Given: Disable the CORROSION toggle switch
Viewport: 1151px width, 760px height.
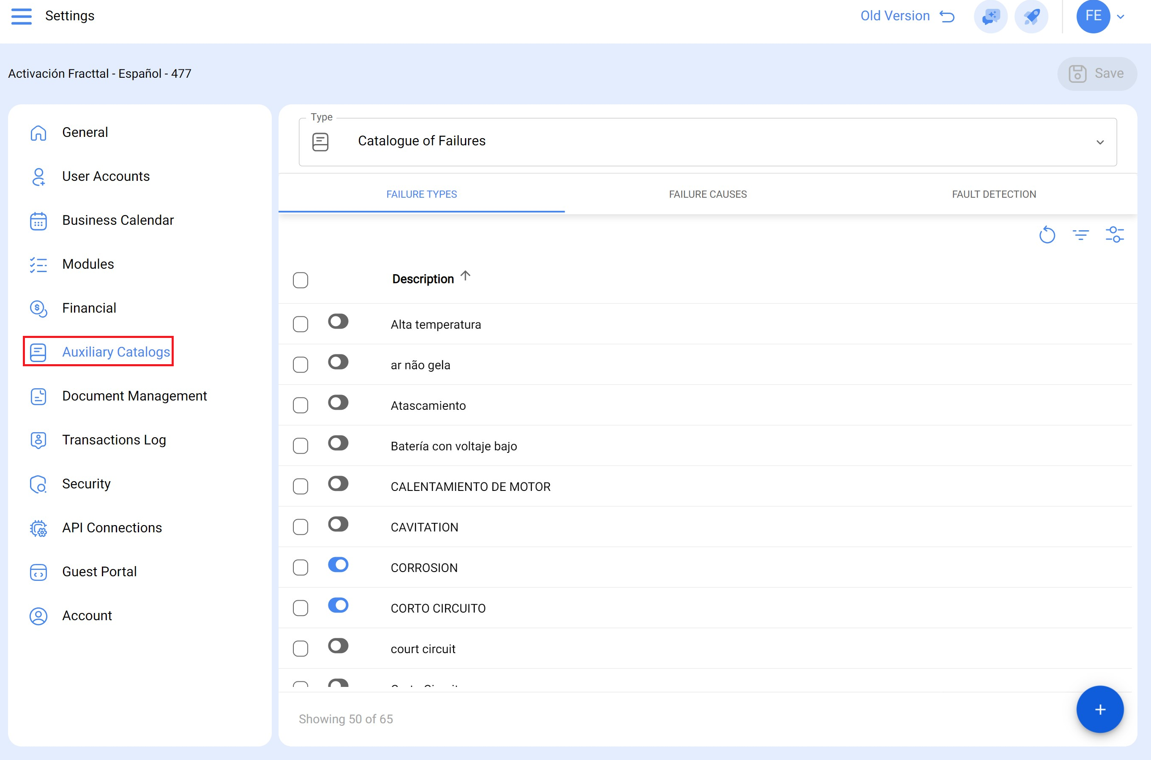Looking at the screenshot, I should (x=338, y=565).
